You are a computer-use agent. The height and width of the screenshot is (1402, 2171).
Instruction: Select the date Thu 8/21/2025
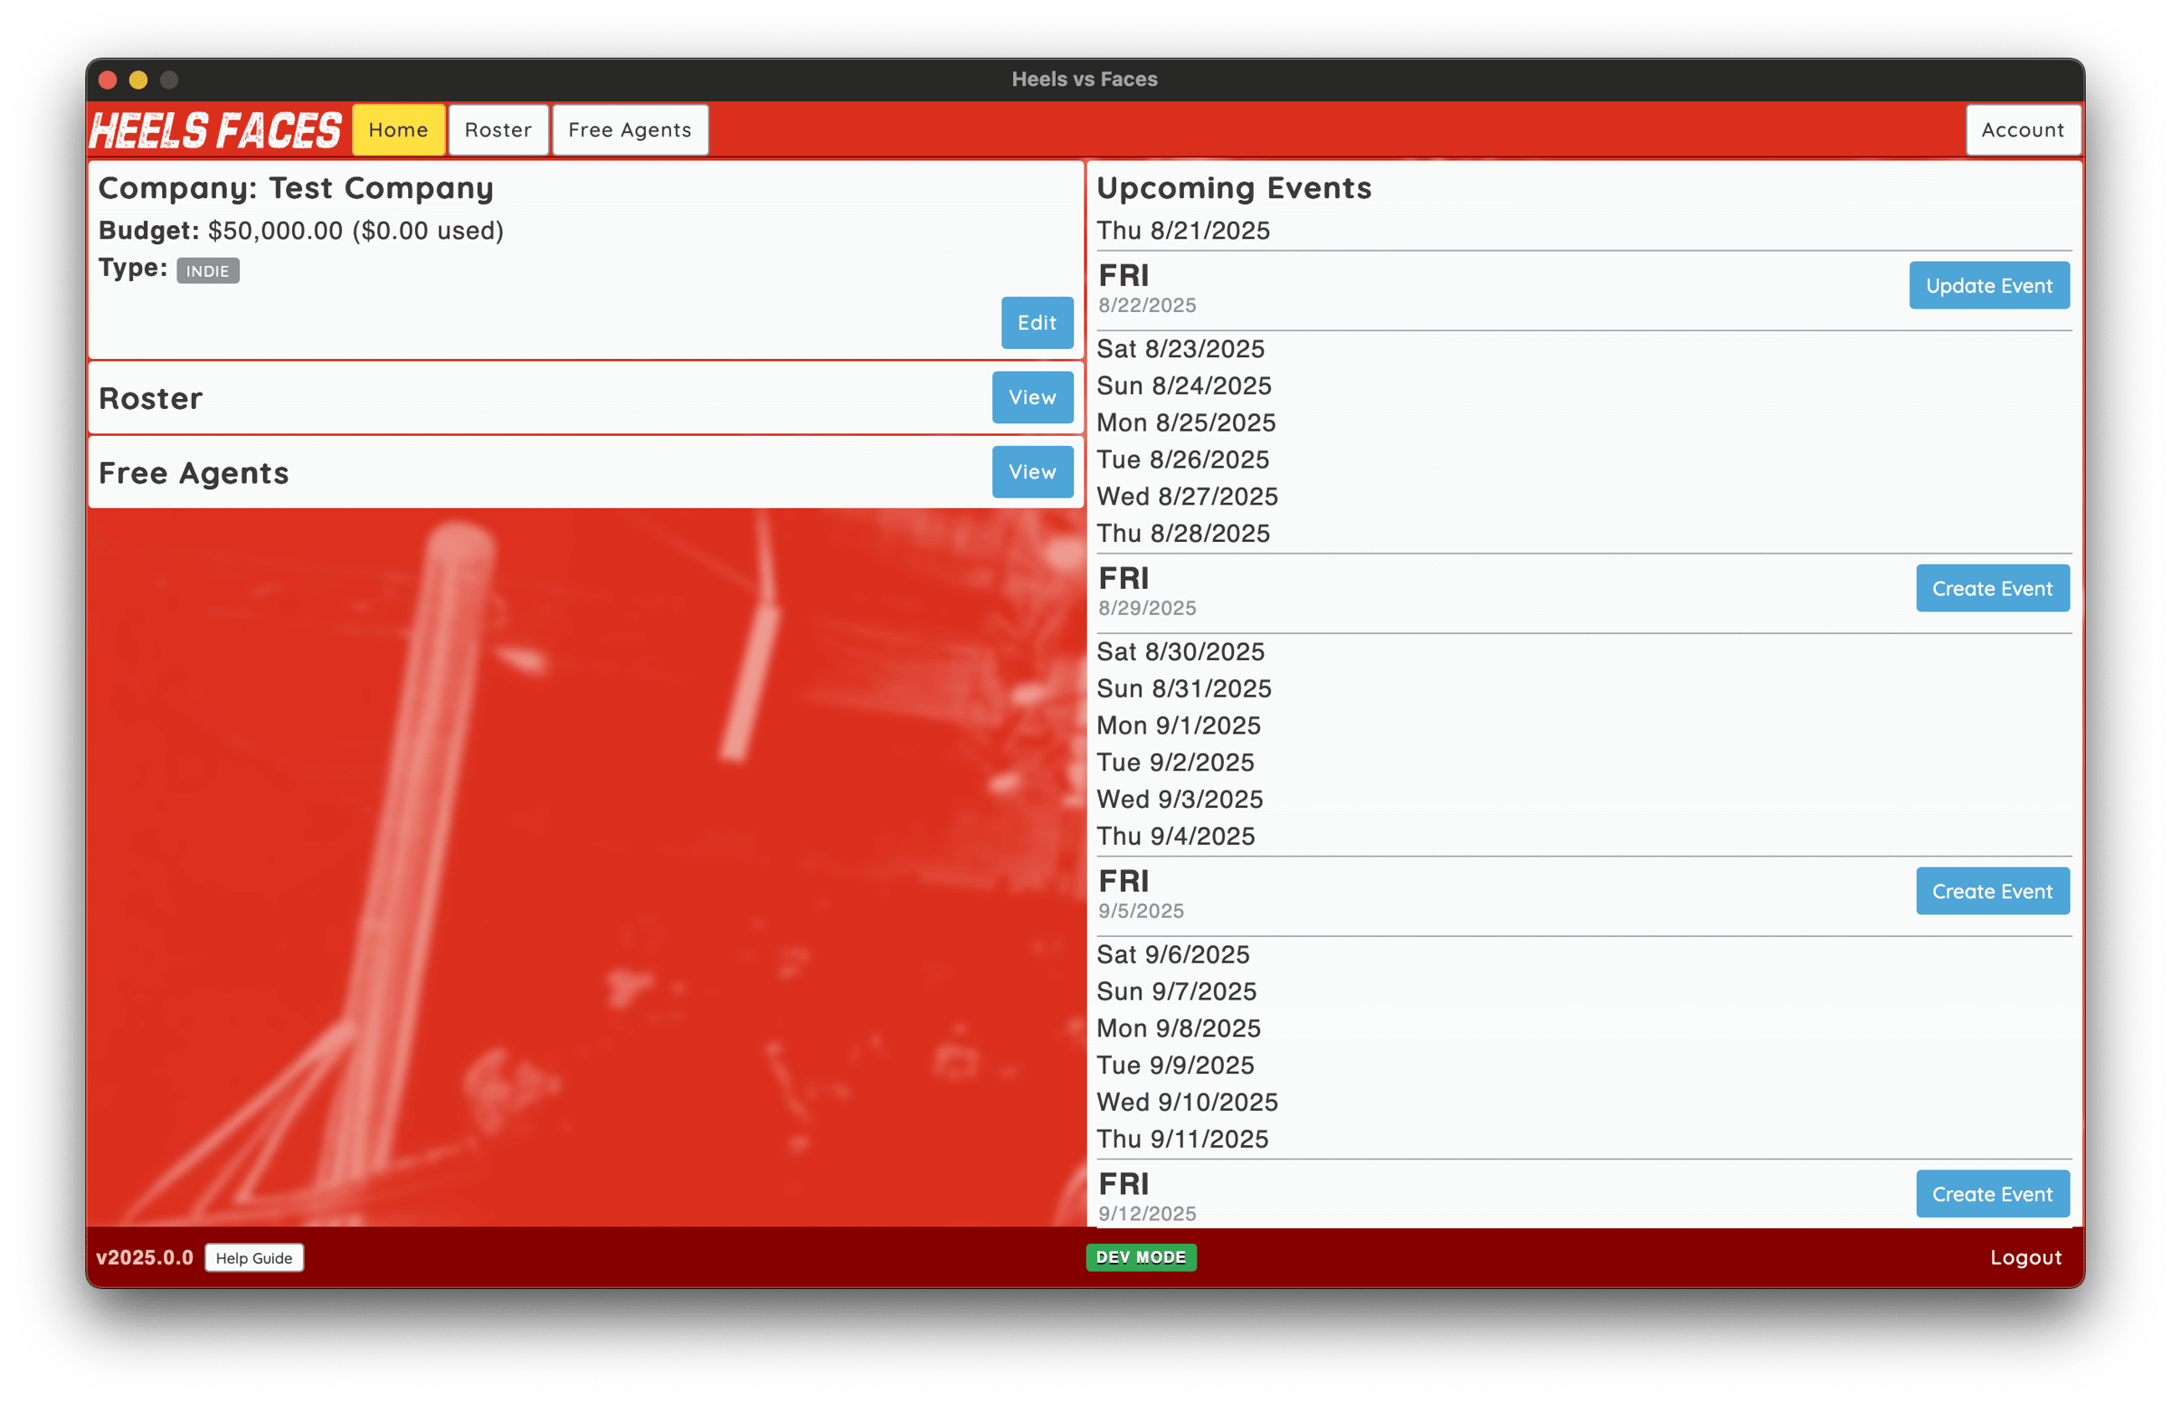coord(1183,231)
